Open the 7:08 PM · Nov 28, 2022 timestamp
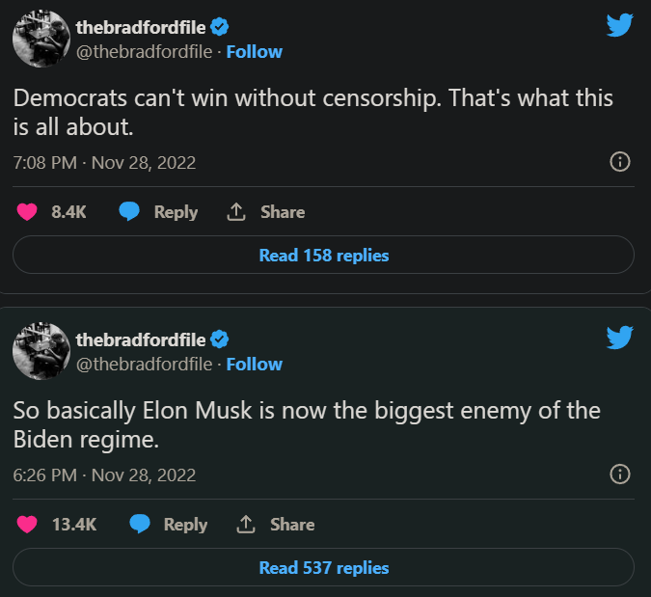Image resolution: width=651 pixels, height=597 pixels. pyautogui.click(x=104, y=163)
